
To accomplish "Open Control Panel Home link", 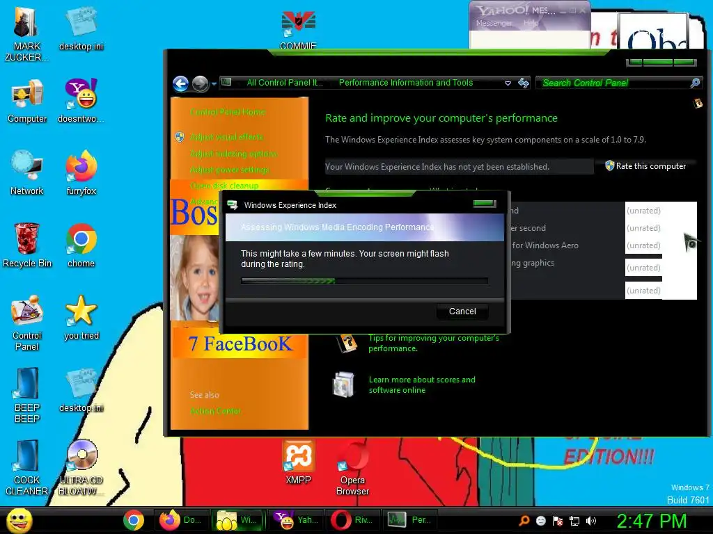I will [228, 112].
